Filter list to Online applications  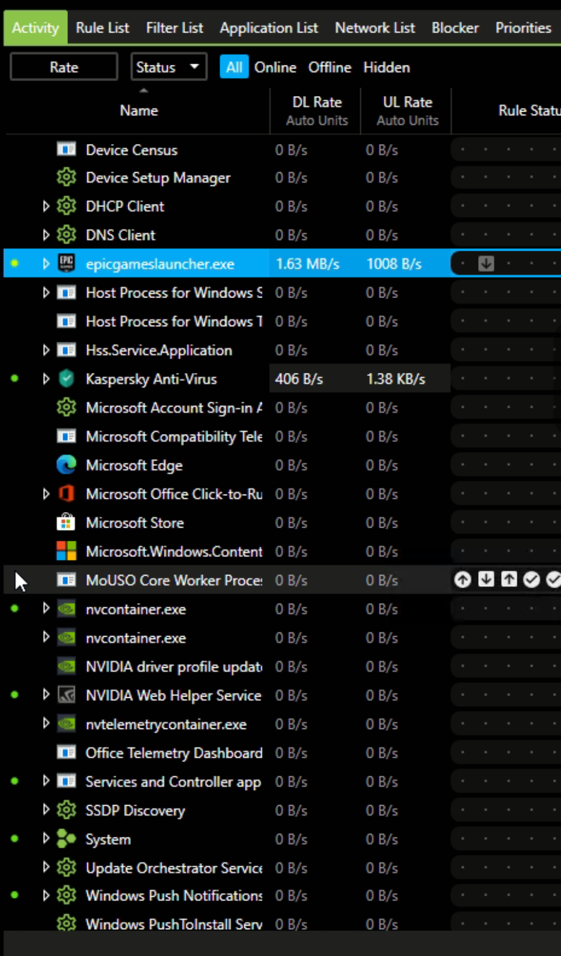275,67
